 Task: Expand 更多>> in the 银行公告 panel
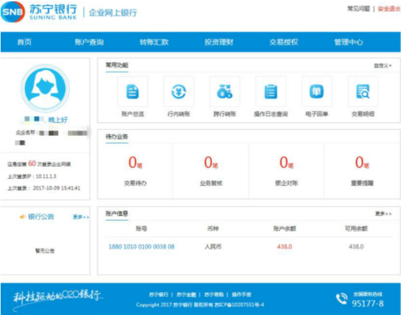(81, 217)
